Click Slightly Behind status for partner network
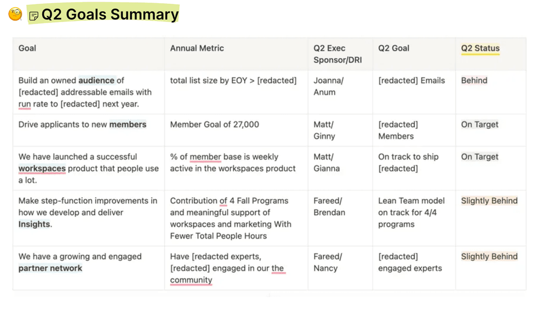This screenshot has height=309, width=536. coord(489,256)
